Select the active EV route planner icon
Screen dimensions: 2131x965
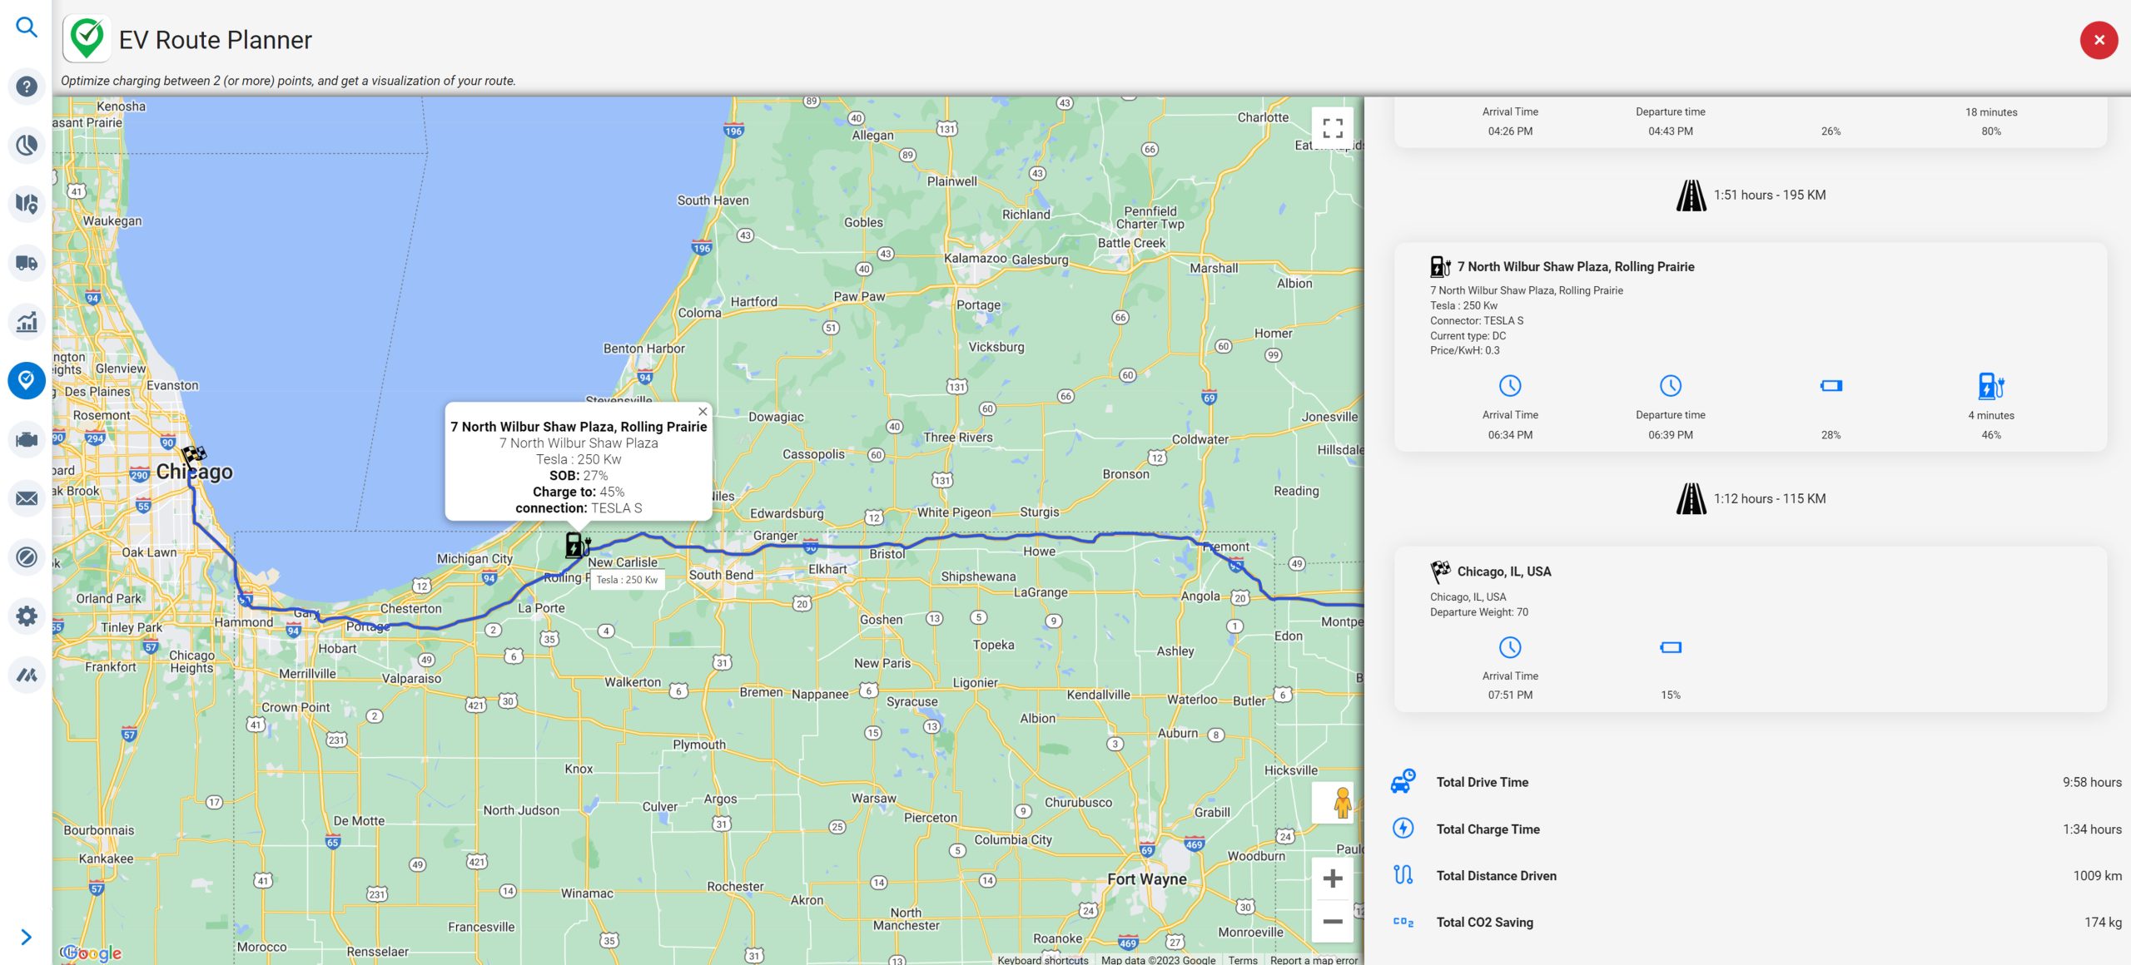tap(27, 380)
